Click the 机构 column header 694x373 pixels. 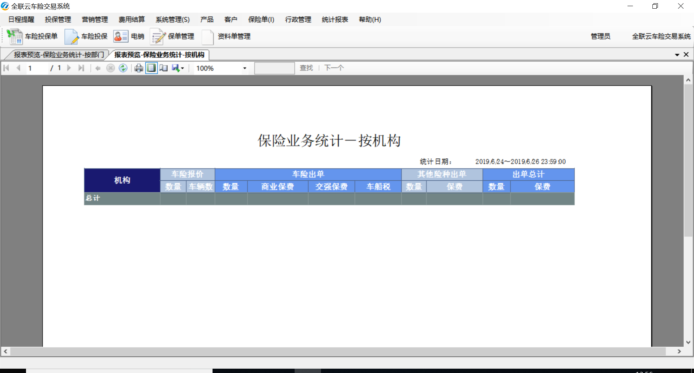pyautogui.click(x=122, y=180)
